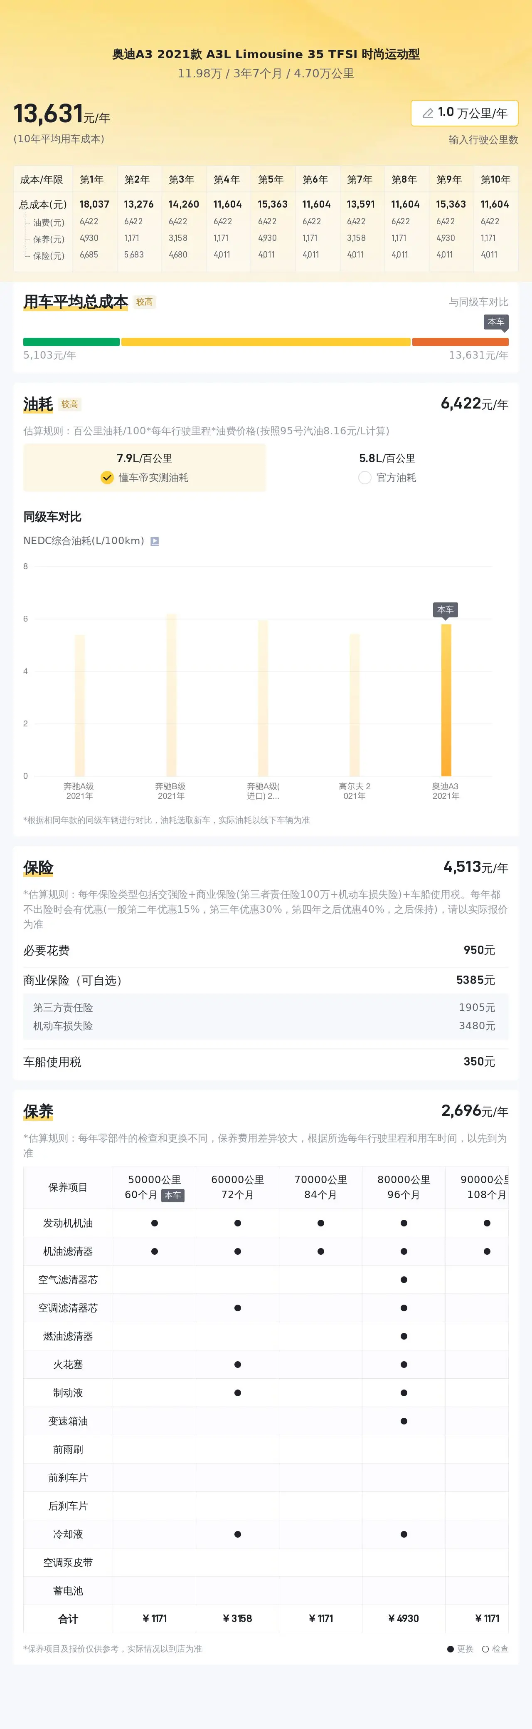This screenshot has height=1729, width=532.
Task: Click the 80000公里 96个月 column header
Action: point(404,1187)
